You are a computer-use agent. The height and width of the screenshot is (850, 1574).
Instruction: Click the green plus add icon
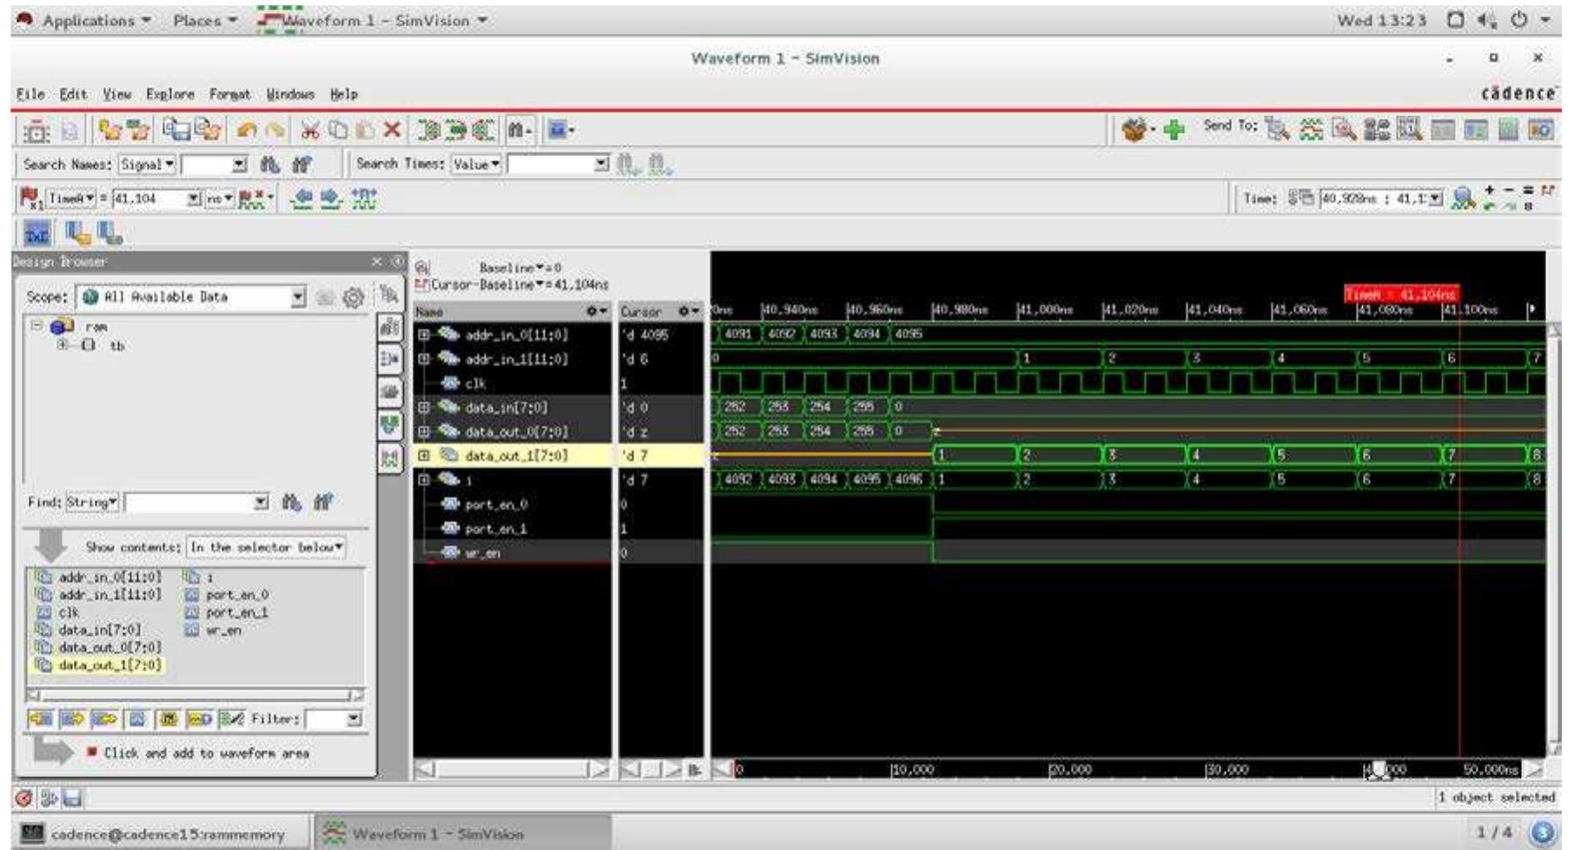(x=1174, y=130)
